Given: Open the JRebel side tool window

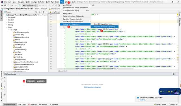Looking at the screenshot, I should (x=1, y=86).
